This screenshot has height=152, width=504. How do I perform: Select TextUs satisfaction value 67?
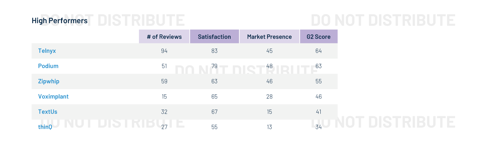(214, 112)
